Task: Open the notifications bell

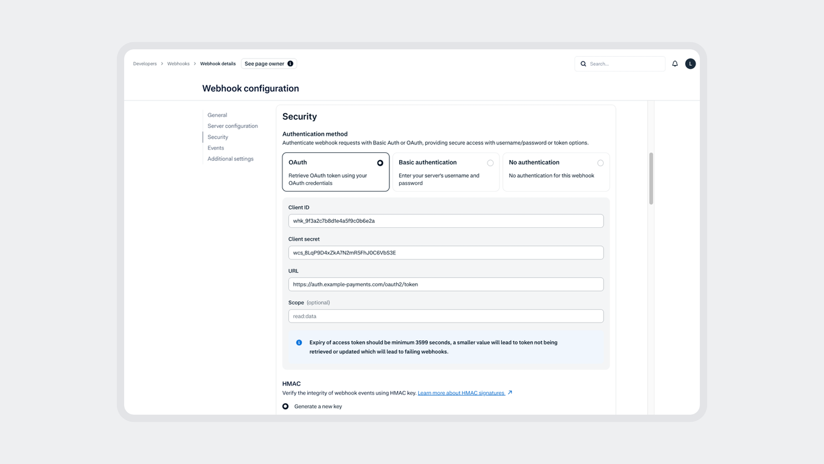Action: click(674, 63)
